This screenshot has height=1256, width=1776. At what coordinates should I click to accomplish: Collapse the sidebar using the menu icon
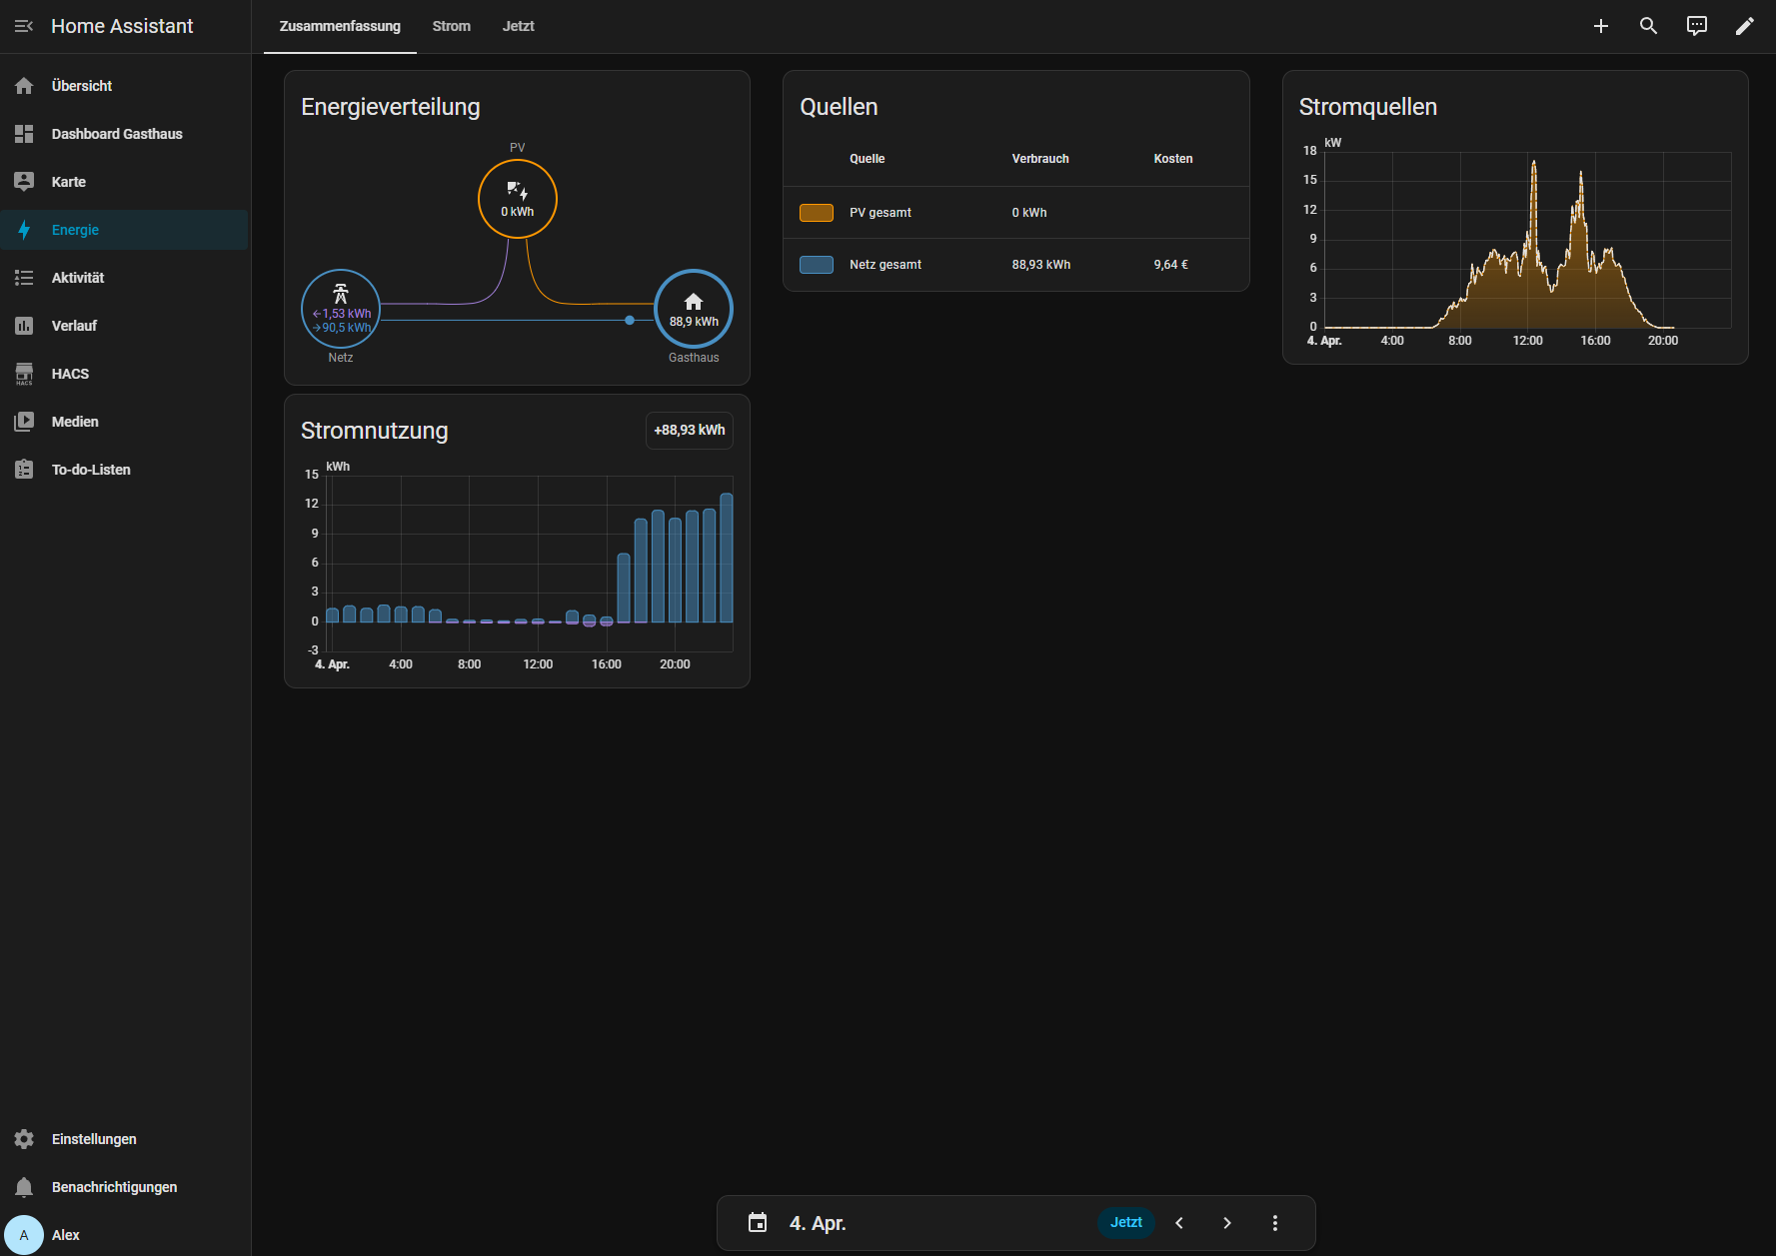[x=24, y=26]
